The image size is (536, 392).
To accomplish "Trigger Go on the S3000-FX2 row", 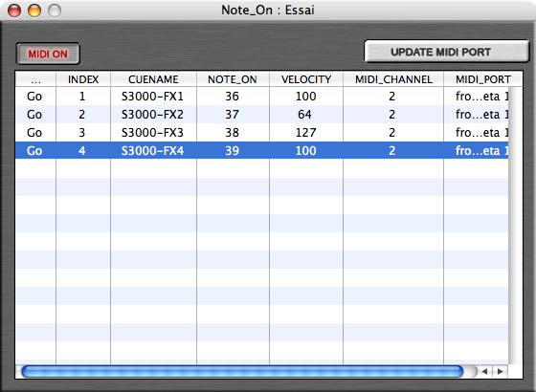I will [x=34, y=115].
